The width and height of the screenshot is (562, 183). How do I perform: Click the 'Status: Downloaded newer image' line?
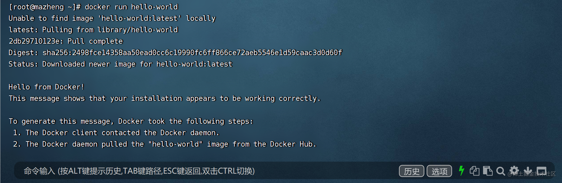121,64
